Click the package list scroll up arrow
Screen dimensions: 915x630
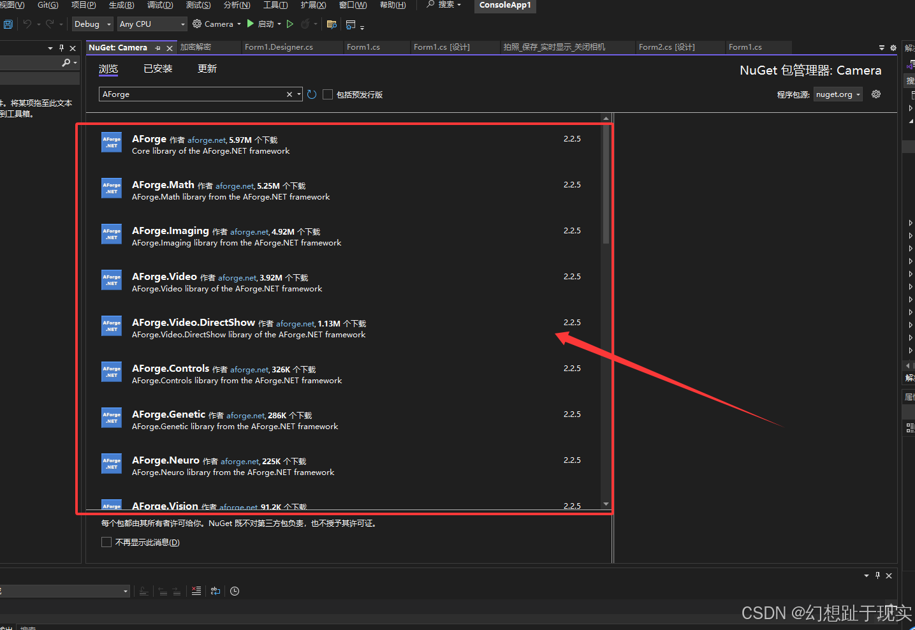point(606,119)
